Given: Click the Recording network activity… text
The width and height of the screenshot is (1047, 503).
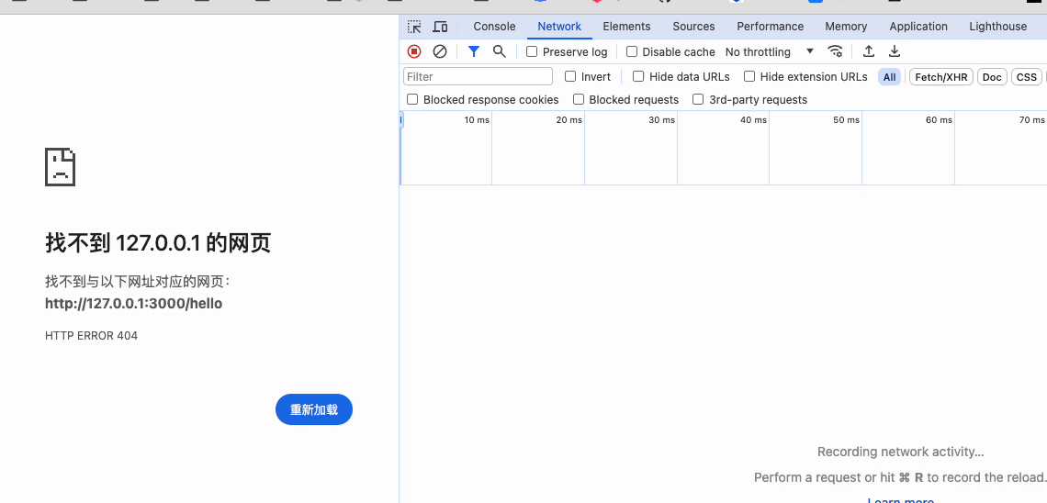Looking at the screenshot, I should click(x=901, y=452).
